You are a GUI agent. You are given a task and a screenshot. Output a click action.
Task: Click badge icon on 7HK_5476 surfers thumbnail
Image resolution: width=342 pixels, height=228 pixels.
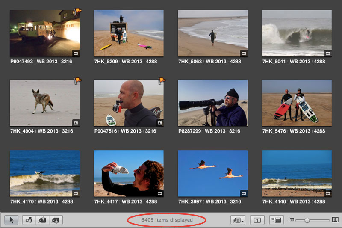(x=328, y=123)
